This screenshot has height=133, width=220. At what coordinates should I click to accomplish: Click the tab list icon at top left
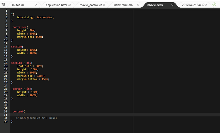[x=3, y=4]
